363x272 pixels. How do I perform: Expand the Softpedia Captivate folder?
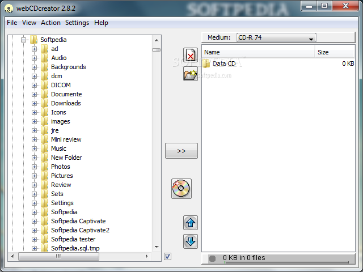pos(34,221)
